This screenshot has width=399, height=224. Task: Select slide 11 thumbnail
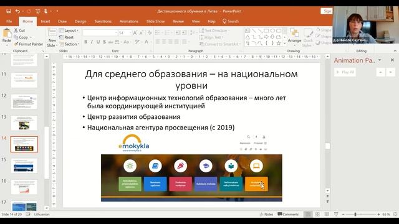pos(24,80)
